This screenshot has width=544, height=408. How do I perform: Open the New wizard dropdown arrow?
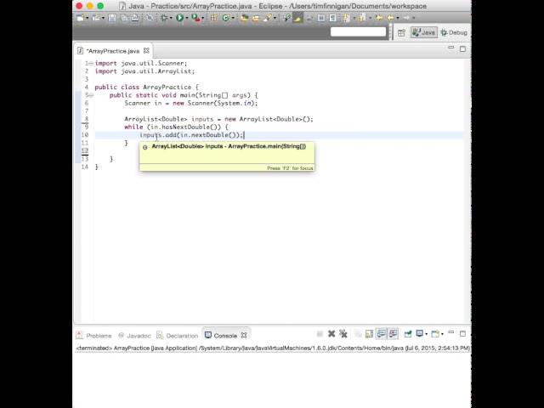coord(87,18)
